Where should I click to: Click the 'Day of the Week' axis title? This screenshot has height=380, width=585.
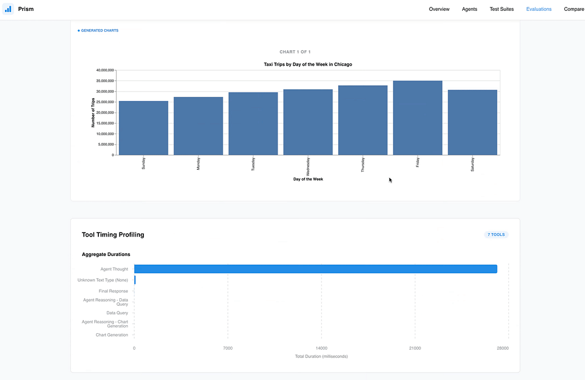[308, 179]
